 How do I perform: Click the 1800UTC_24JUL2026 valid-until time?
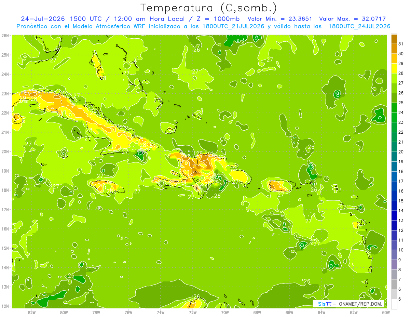click(359, 26)
